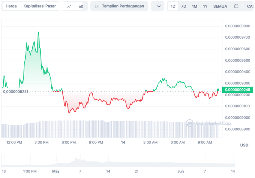Select the Harga tab

(x=11, y=6)
